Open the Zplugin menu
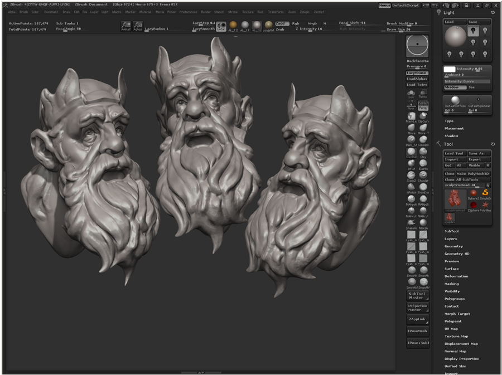Screen dimensions: 502x375 [x=305, y=12]
